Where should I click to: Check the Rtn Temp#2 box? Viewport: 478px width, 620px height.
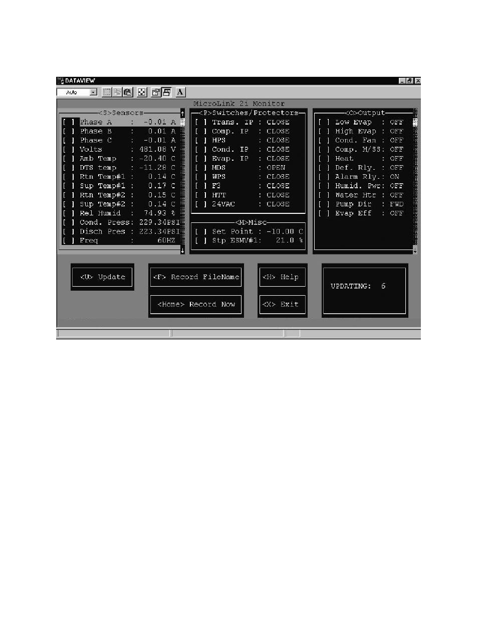point(69,195)
